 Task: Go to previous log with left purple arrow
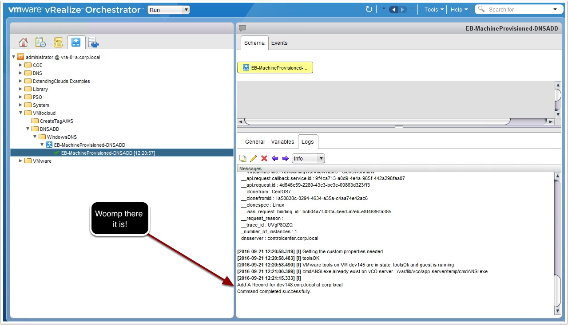click(x=275, y=158)
